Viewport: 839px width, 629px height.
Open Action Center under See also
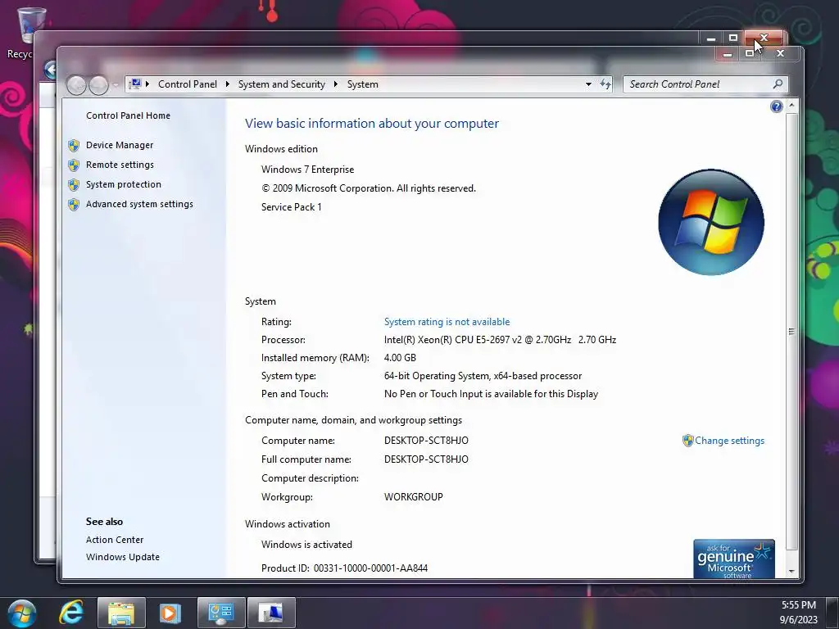pos(115,540)
